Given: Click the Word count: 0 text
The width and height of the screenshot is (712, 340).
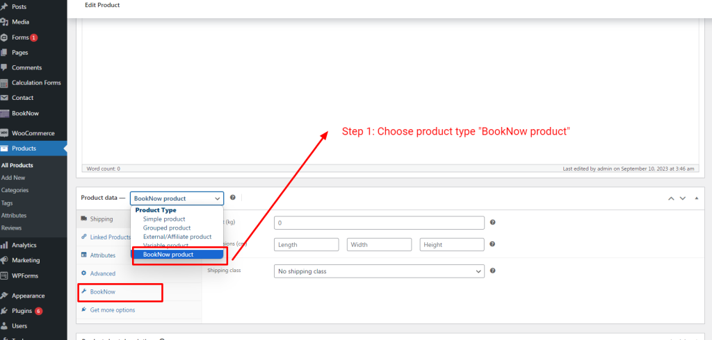Looking at the screenshot, I should [x=103, y=169].
